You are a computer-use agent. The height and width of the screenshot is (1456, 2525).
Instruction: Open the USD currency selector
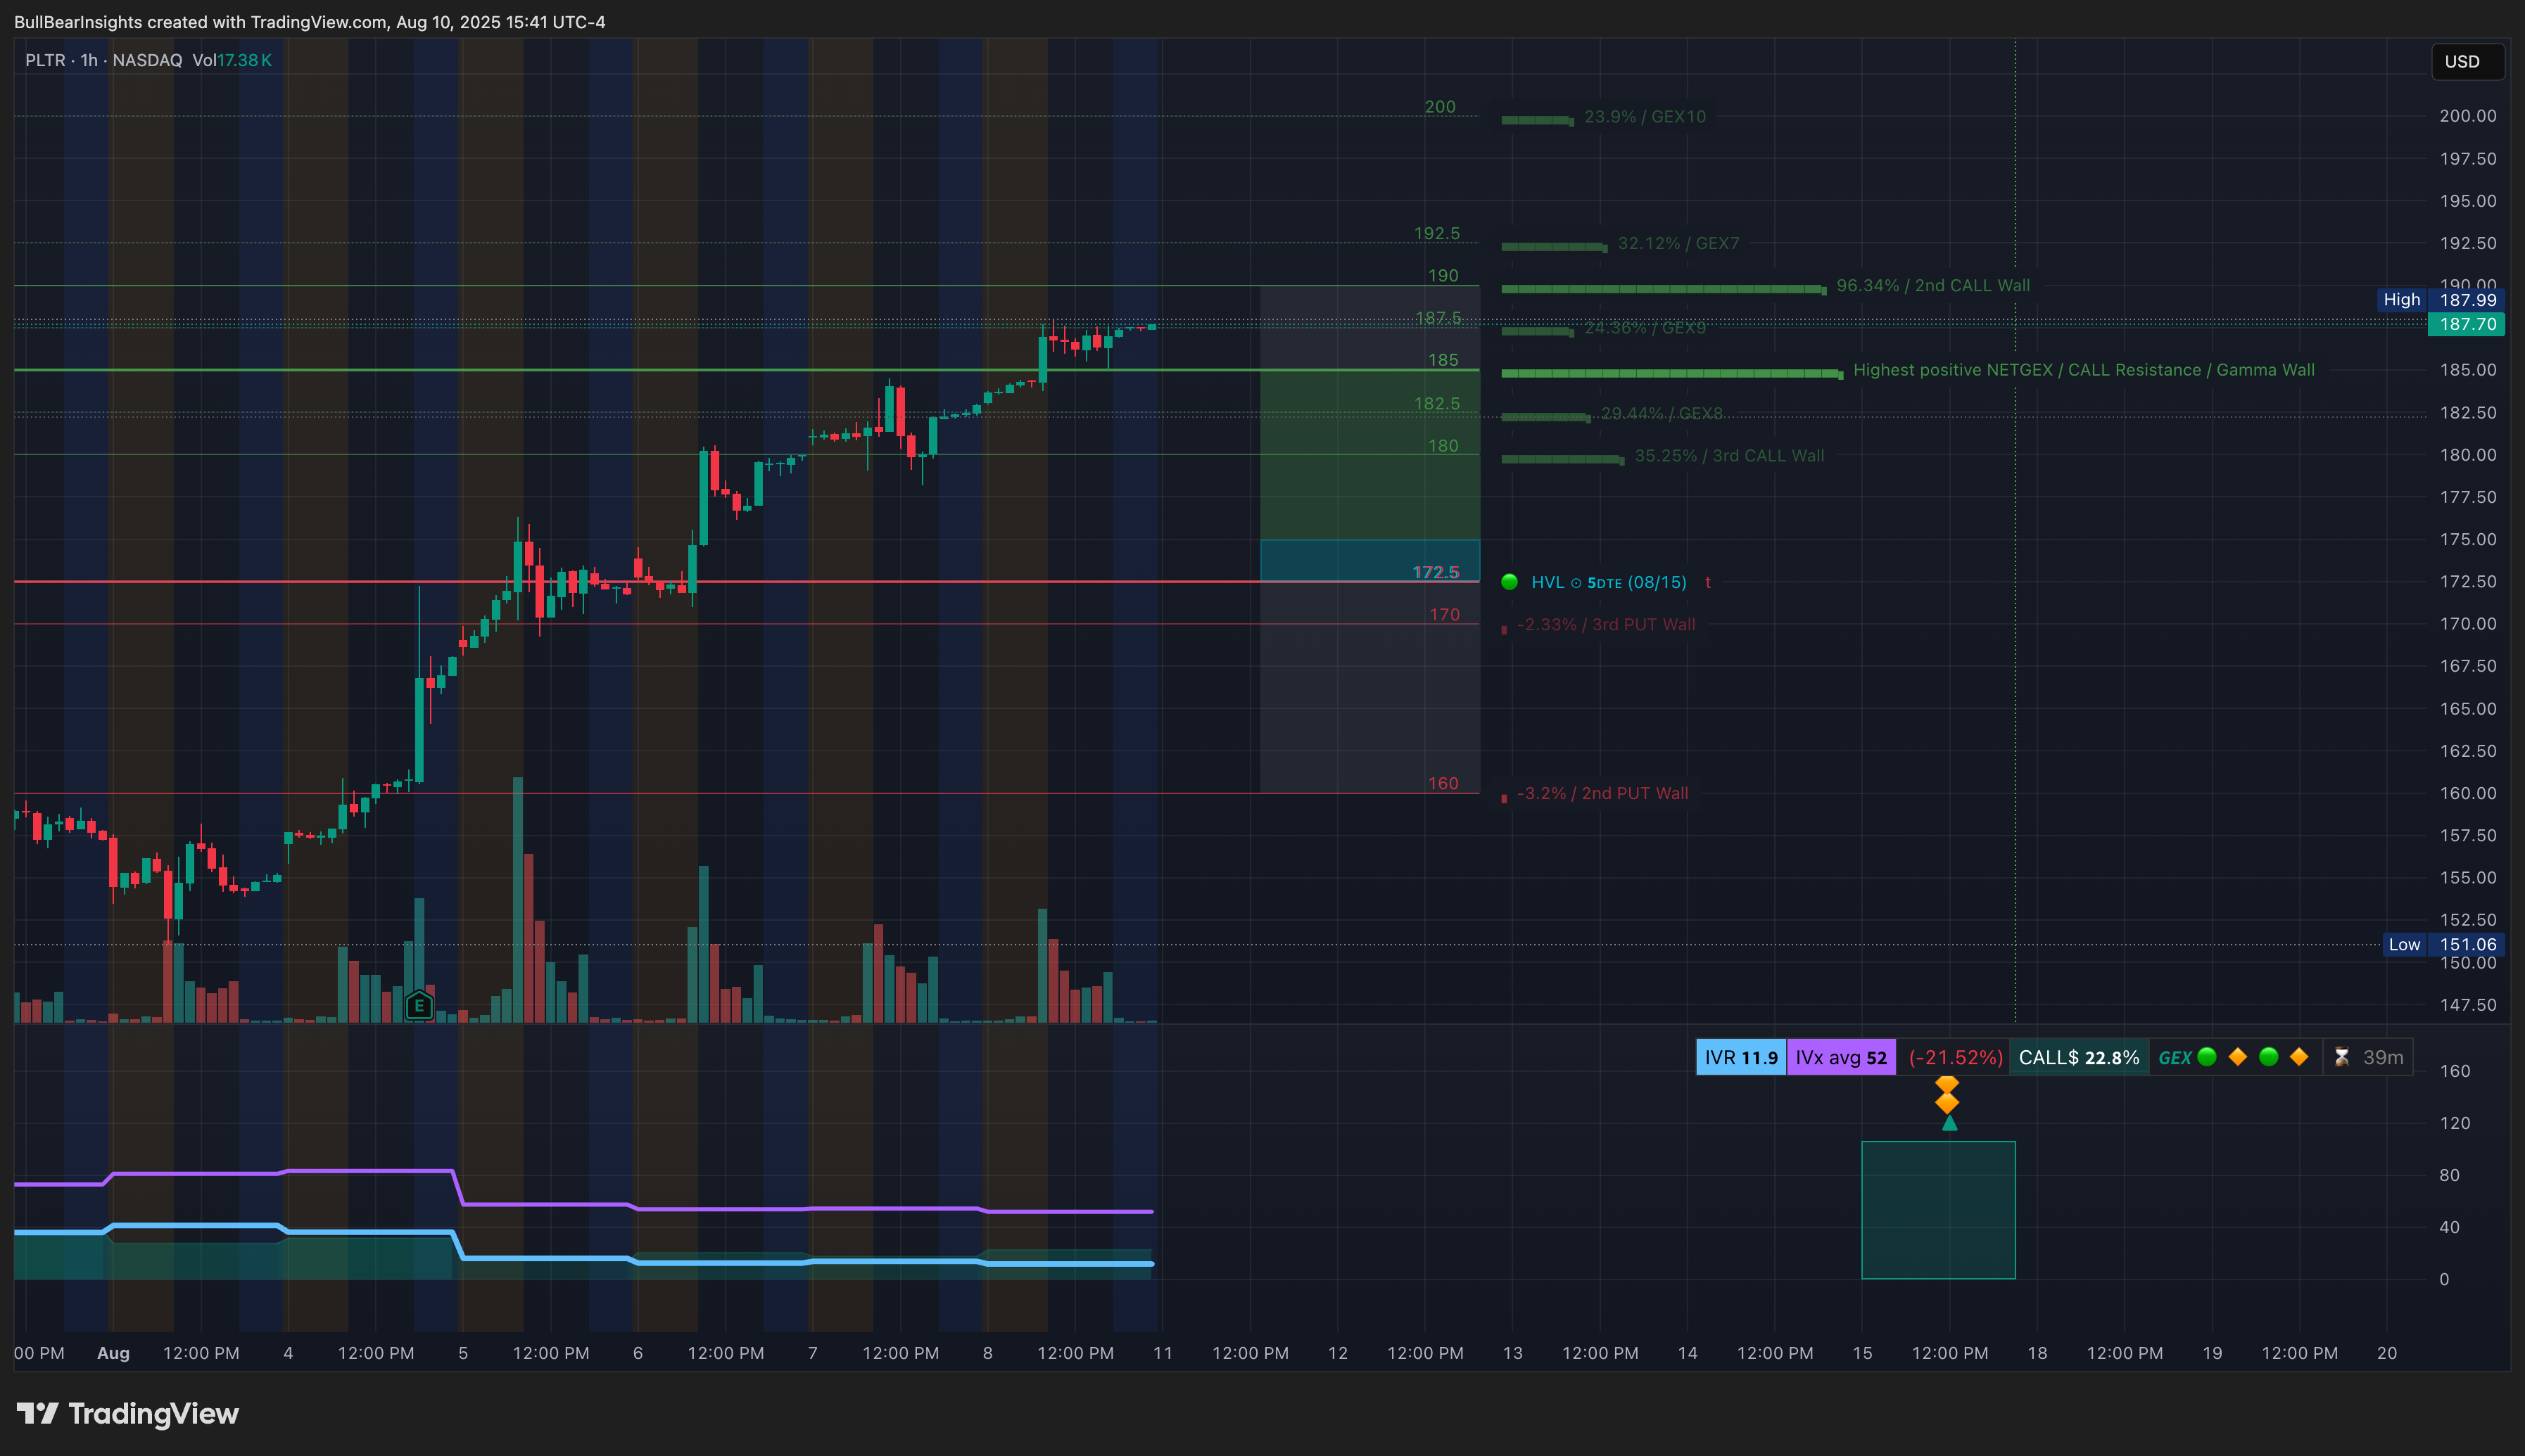tap(2467, 62)
